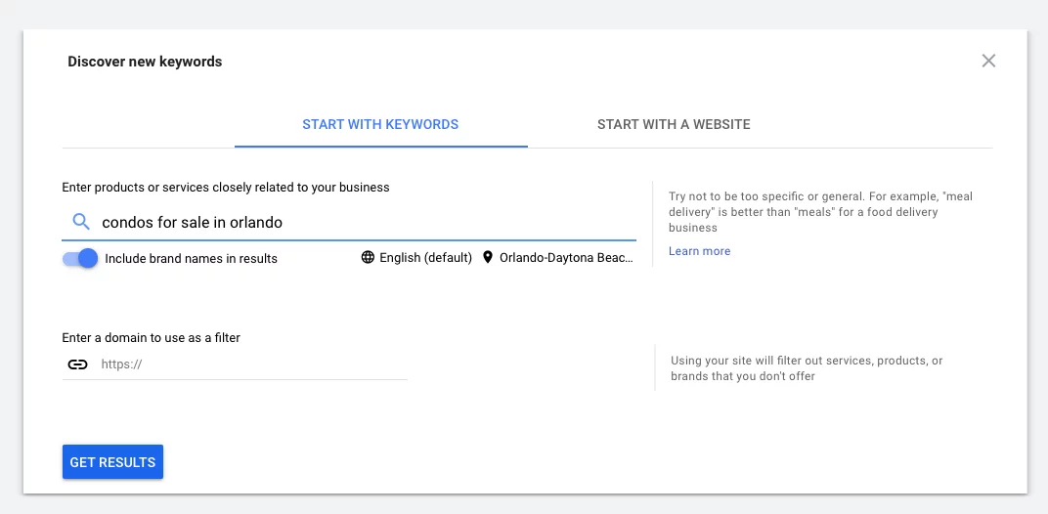Click the 'Include brand names in results' label

[192, 259]
